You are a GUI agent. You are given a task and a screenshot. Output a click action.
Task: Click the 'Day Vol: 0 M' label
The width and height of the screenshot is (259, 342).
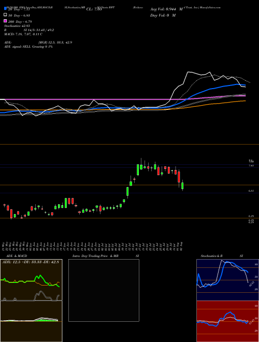tap(163, 15)
